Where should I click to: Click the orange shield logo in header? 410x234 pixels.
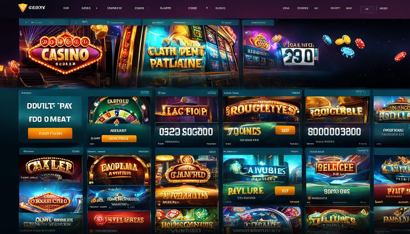click(x=23, y=8)
